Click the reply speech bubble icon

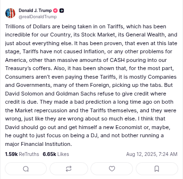26,169
